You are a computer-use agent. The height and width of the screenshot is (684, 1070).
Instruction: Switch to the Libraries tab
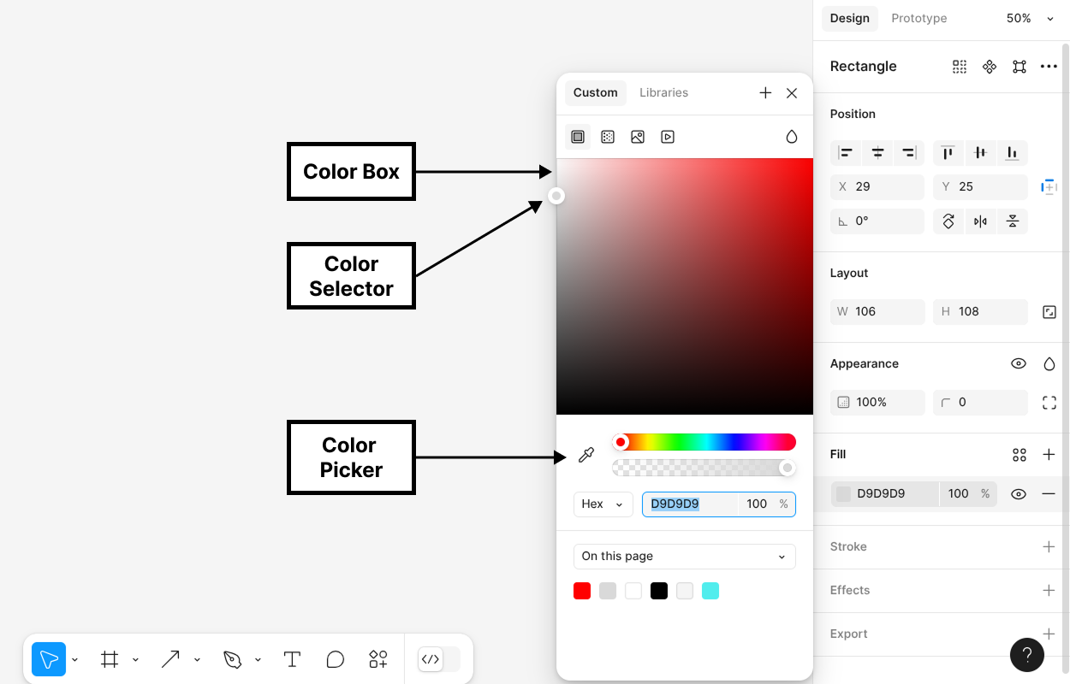point(663,92)
